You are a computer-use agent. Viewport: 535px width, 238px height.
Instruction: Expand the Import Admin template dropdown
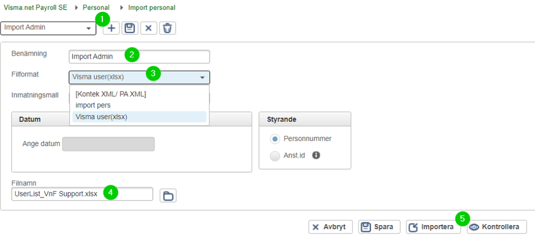coord(88,28)
